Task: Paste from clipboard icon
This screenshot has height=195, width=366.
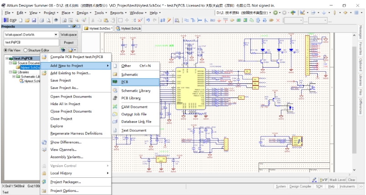Action: (x=106, y=20)
